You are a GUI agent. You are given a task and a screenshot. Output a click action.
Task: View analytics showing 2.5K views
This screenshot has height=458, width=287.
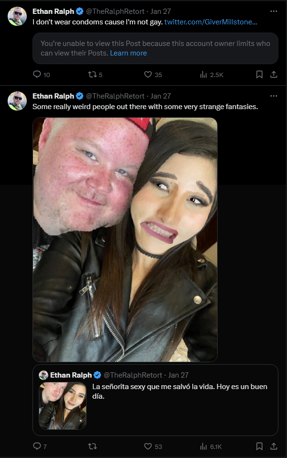[211, 75]
